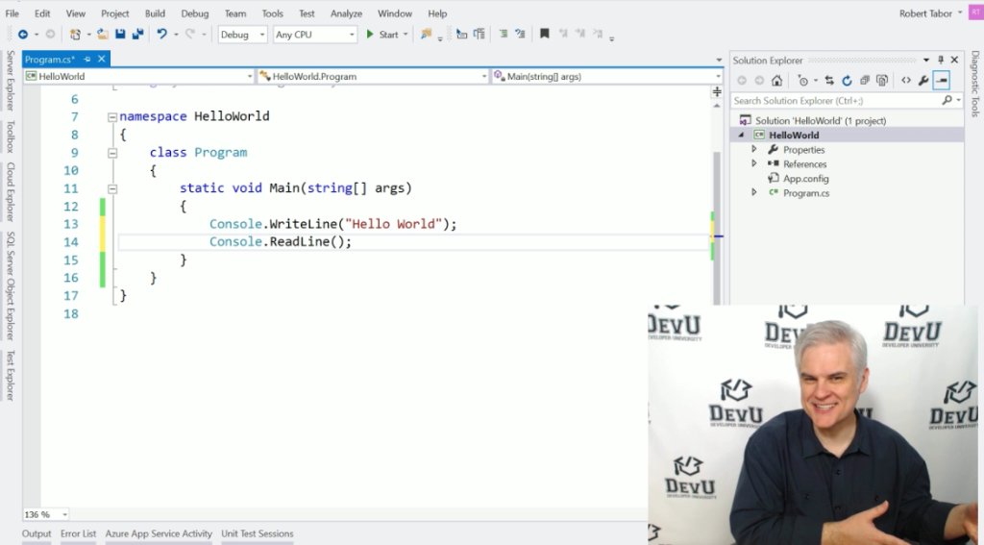Expand the Program.cs node arrow

pyautogui.click(x=754, y=193)
